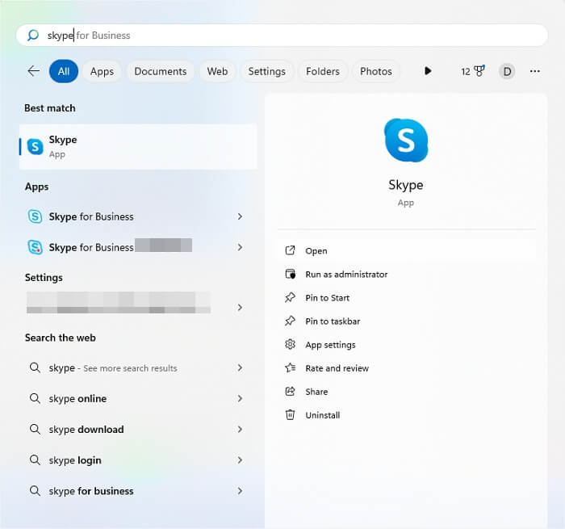
Task: Select the Share text label
Action: click(316, 392)
